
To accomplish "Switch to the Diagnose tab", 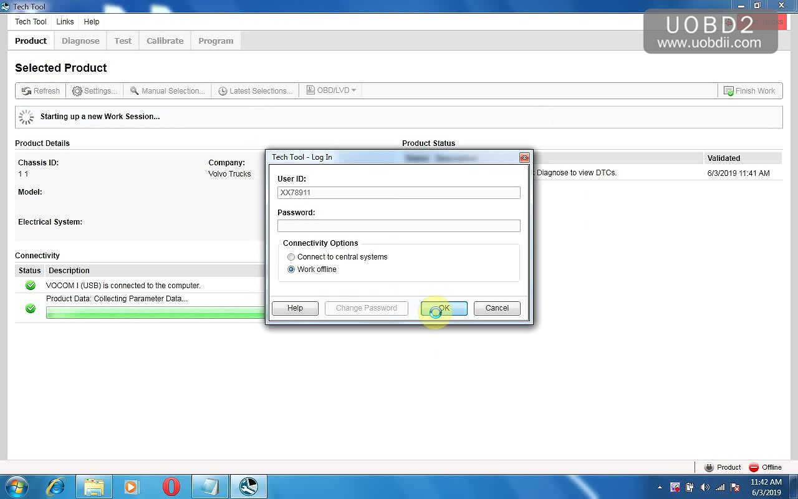I will coord(80,41).
